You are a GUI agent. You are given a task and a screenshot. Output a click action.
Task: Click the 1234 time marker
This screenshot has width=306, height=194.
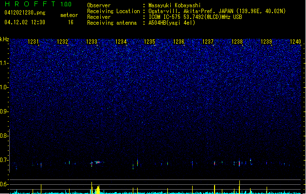[x=121, y=42]
